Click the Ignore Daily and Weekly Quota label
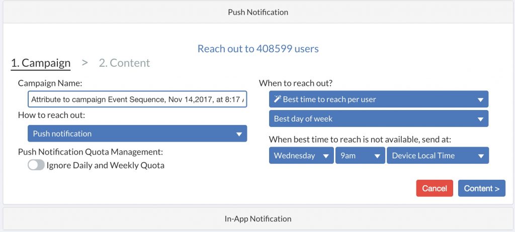This screenshot has width=515, height=232. (105, 165)
